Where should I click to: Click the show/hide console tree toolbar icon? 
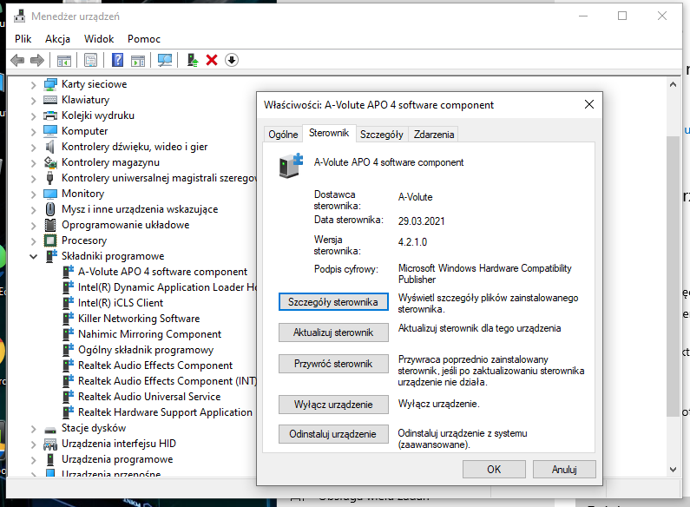pos(64,60)
